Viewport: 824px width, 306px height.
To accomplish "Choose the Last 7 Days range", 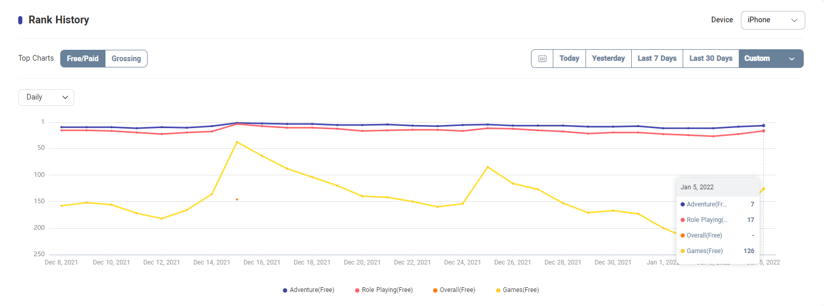I will 657,59.
